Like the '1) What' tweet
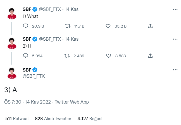 pyautogui.click(x=109, y=26)
